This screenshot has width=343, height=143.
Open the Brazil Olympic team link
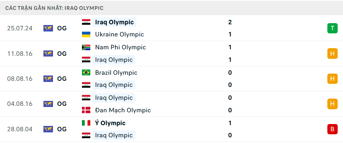(x=116, y=72)
